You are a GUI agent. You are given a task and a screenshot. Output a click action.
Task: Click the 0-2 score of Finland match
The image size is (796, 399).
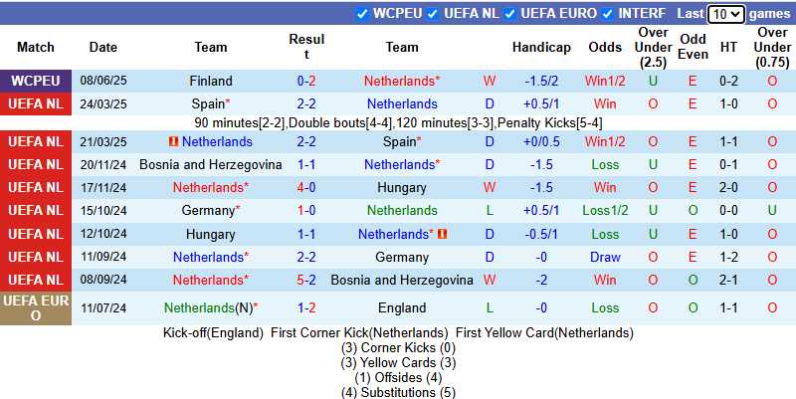click(x=306, y=81)
